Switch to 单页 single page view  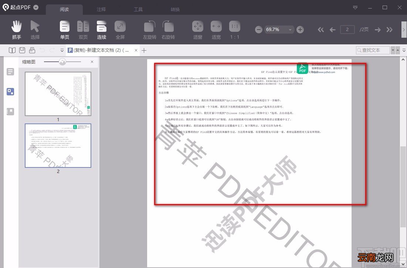tap(65, 30)
